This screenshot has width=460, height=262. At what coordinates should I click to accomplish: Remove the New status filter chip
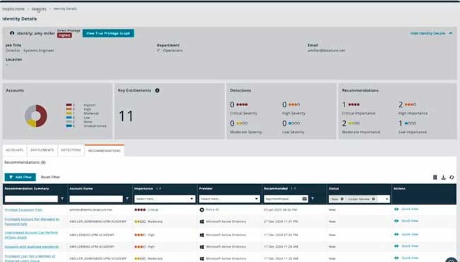[x=342, y=199]
